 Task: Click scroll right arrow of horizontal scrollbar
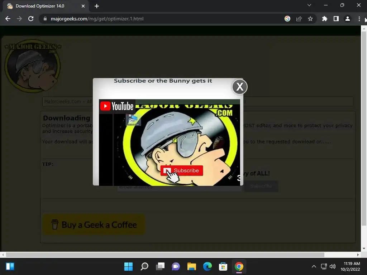tap(358, 255)
